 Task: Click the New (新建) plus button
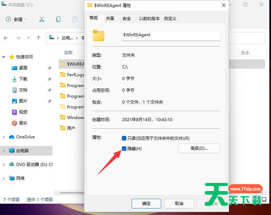(16, 19)
